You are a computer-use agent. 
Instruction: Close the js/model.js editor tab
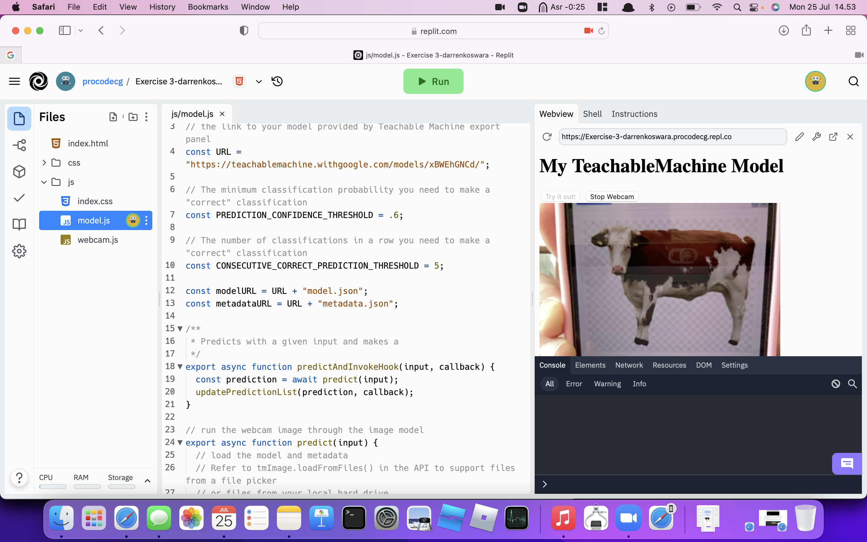222,114
